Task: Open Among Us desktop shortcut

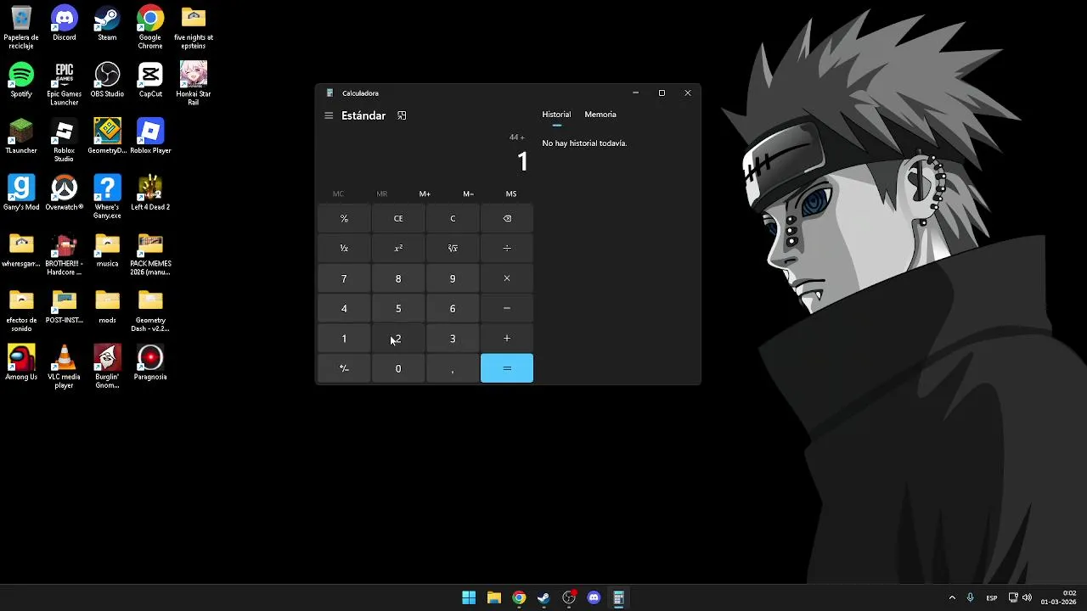Action: tap(21, 362)
